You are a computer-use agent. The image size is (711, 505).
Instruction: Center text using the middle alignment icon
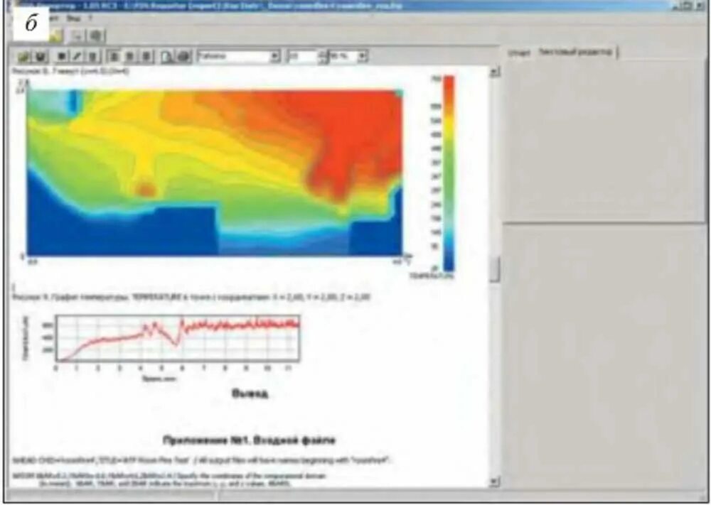point(129,57)
